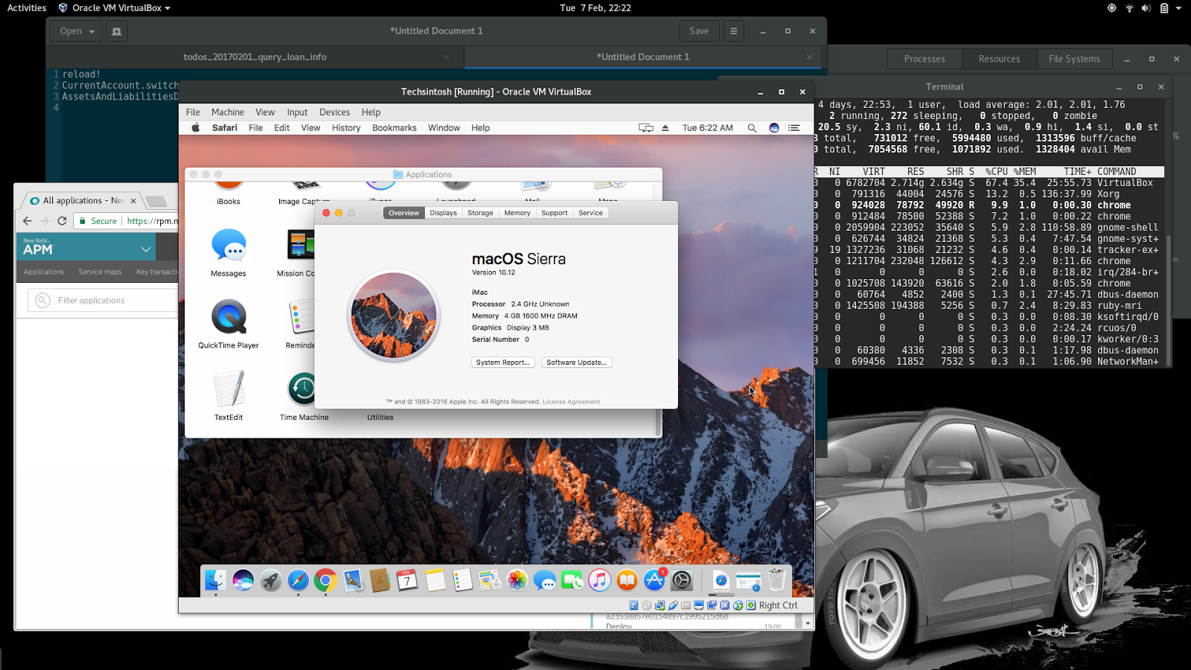Open VirtualBox Machine menu
The height and width of the screenshot is (670, 1191).
click(x=228, y=112)
